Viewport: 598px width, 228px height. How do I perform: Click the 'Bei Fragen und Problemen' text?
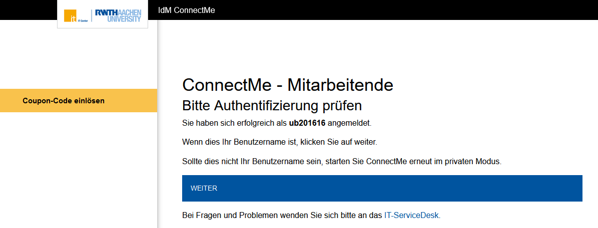pos(282,216)
